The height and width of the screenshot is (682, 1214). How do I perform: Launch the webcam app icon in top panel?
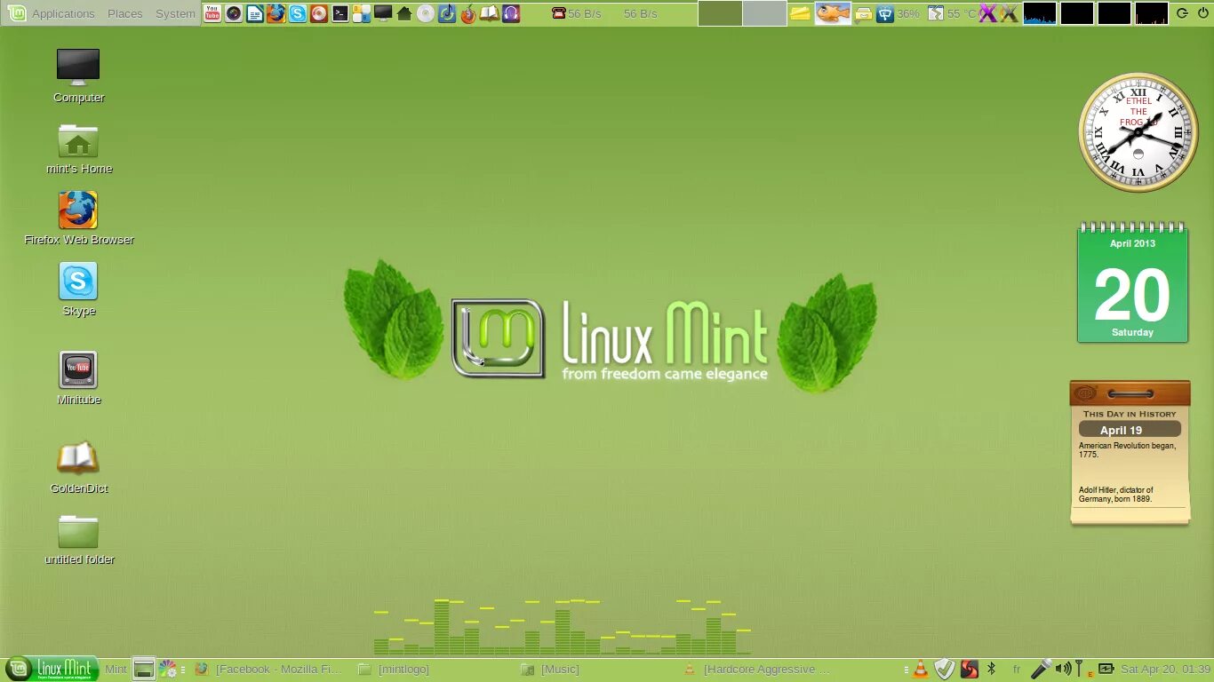(234, 13)
